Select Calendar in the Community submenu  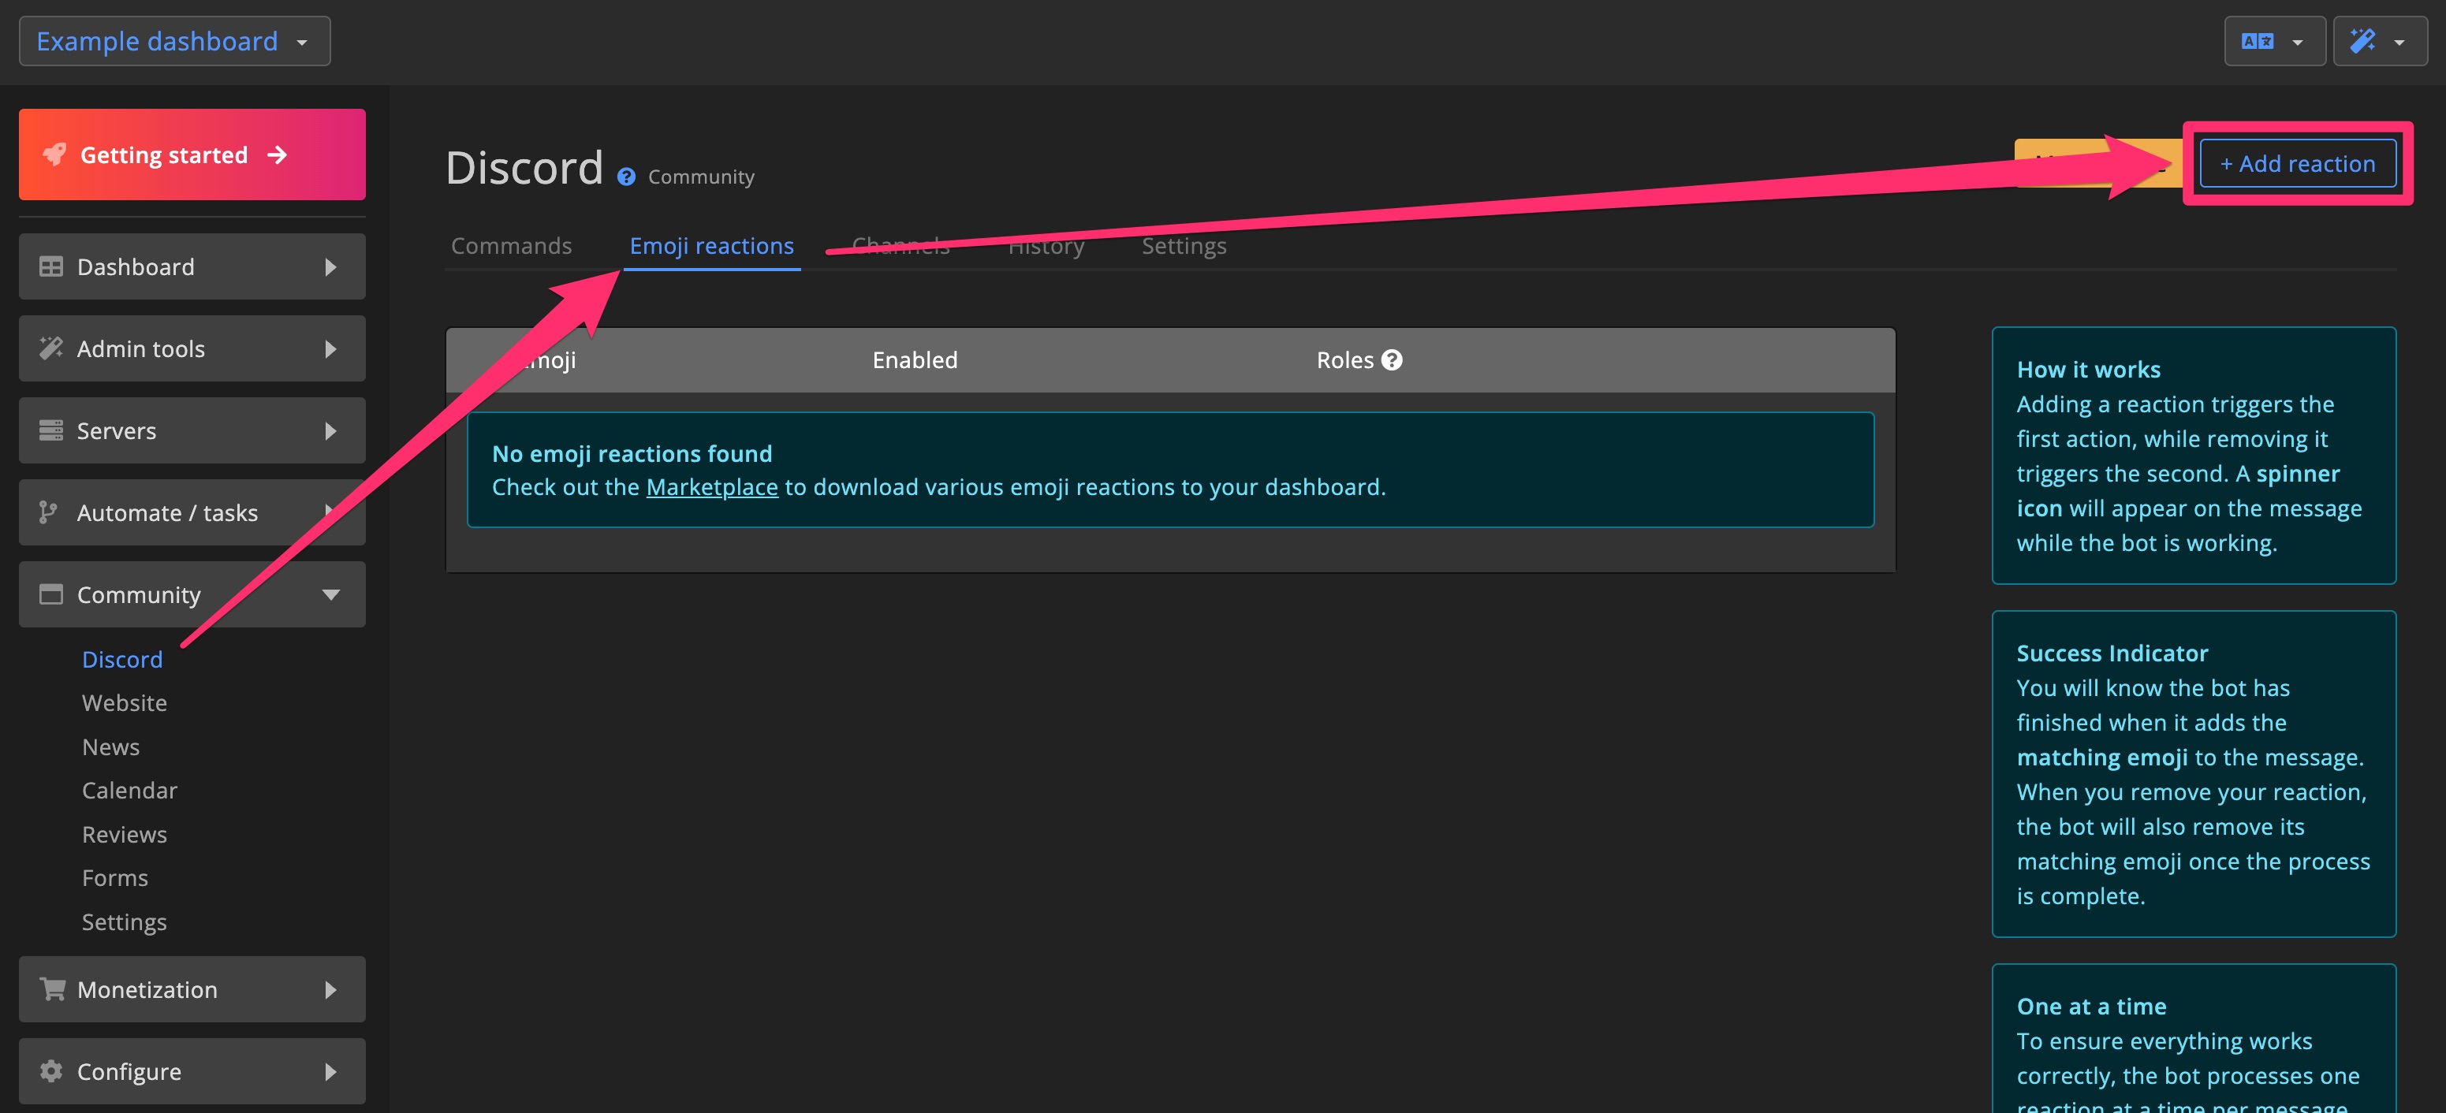129,791
